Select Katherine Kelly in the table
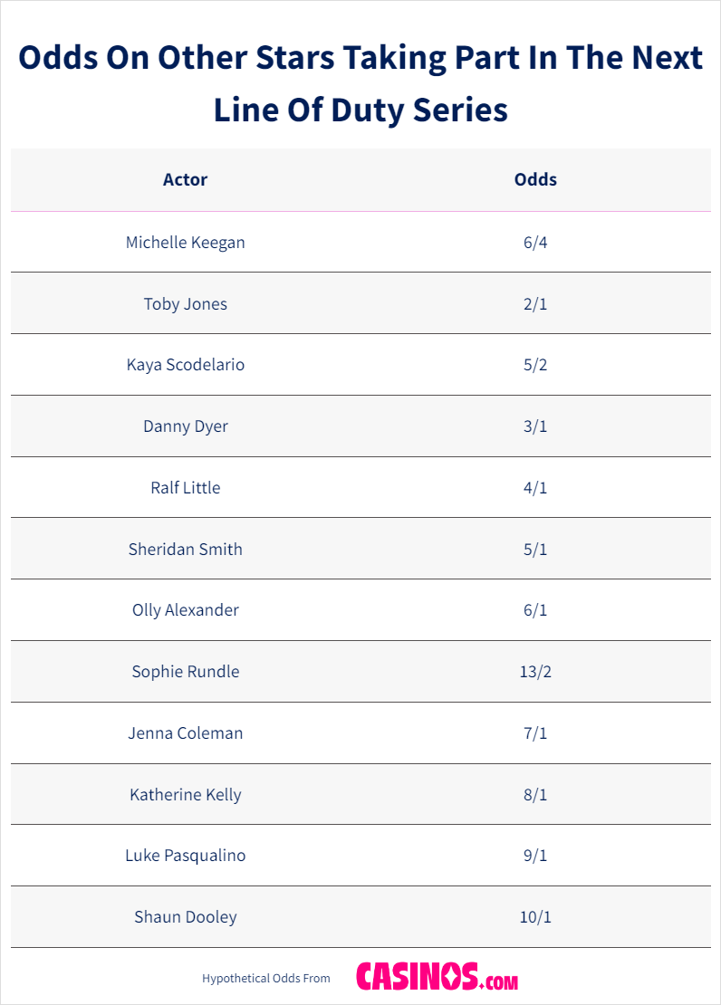Image resolution: width=721 pixels, height=1005 pixels. [x=185, y=795]
